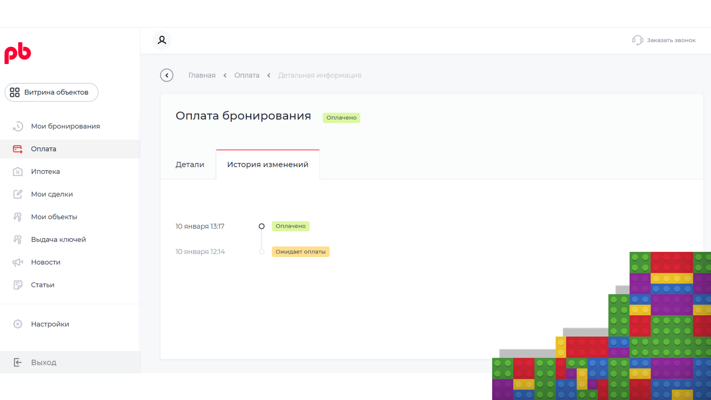
Task: Open the Ипотека section
Action: (x=70, y=171)
